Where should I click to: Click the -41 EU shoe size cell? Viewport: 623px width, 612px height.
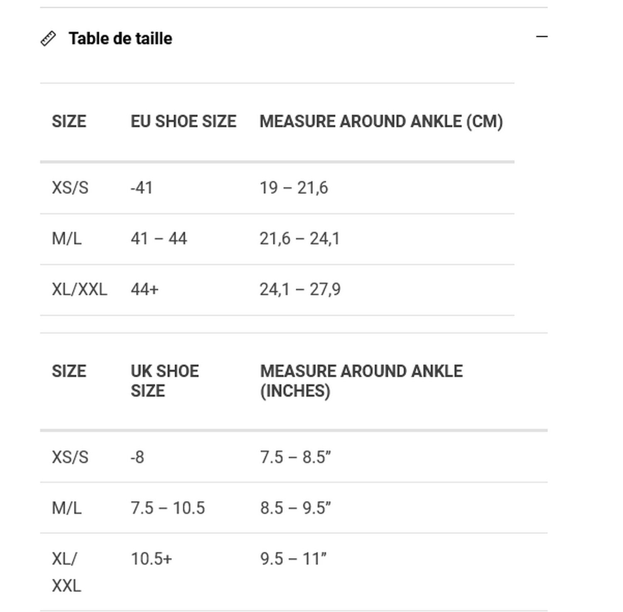(x=141, y=188)
